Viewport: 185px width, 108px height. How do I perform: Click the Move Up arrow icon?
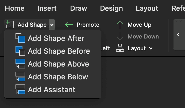coord(120,25)
